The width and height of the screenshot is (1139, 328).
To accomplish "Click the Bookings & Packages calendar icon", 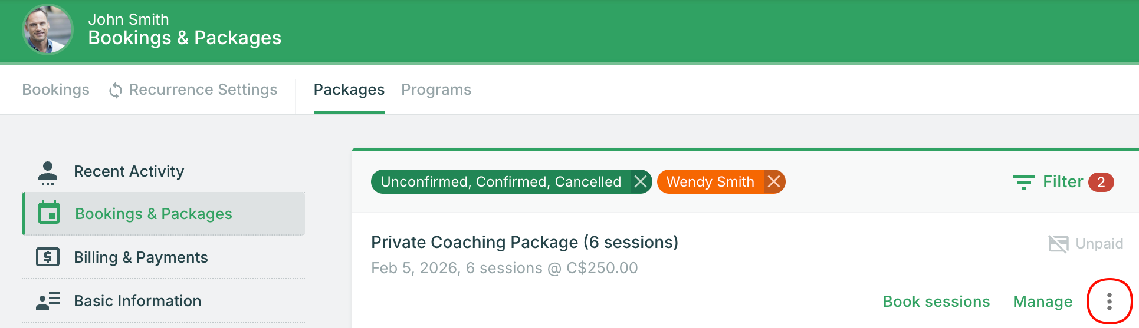I will pyautogui.click(x=49, y=213).
